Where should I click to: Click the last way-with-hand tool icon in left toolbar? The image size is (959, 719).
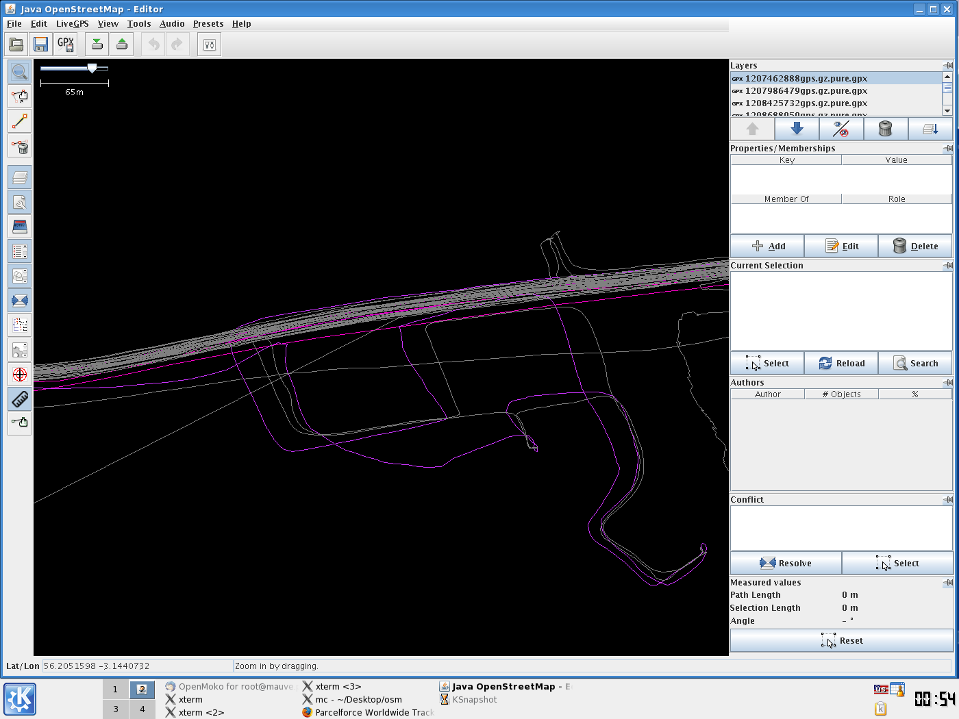[x=20, y=422]
